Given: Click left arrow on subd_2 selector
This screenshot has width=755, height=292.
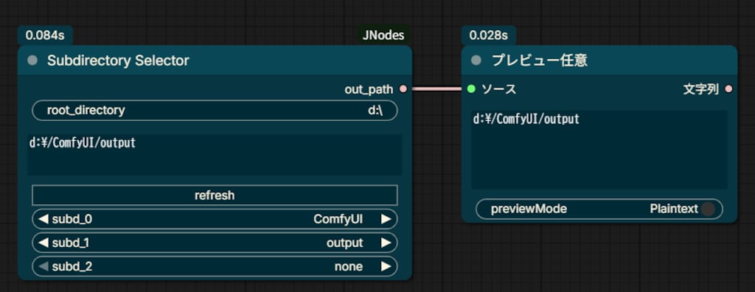Looking at the screenshot, I should 44,266.
